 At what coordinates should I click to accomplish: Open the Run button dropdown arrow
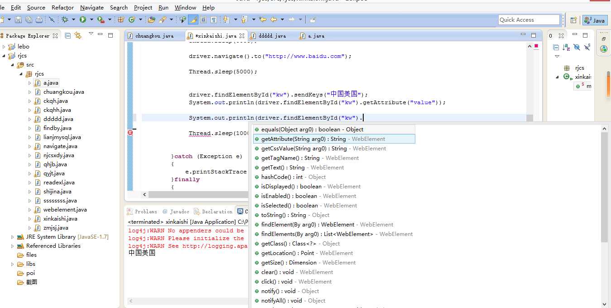(91, 19)
